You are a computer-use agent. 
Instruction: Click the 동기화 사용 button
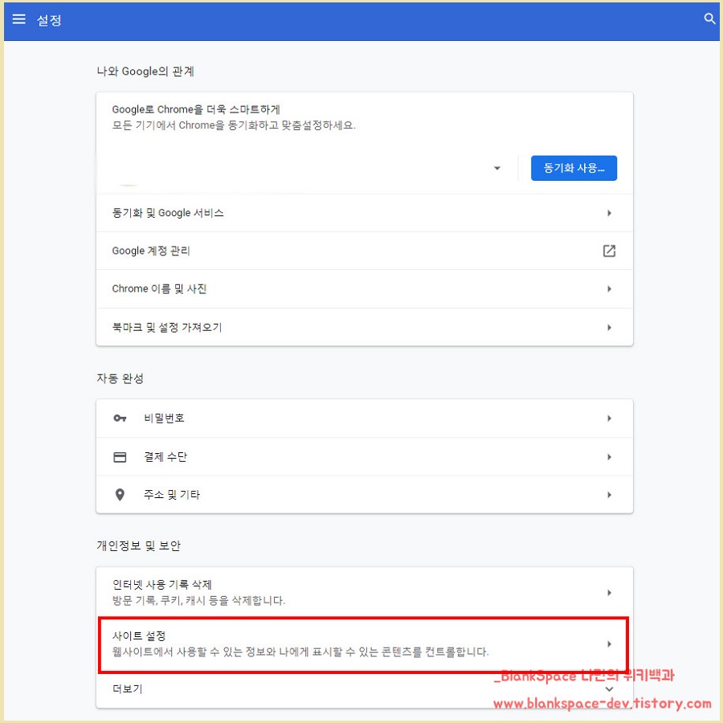click(574, 168)
